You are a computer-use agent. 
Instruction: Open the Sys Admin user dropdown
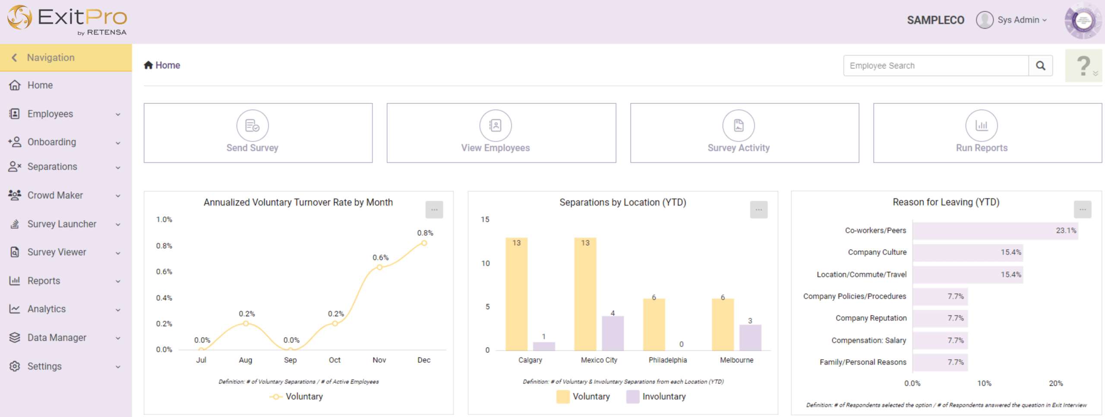tap(1013, 20)
